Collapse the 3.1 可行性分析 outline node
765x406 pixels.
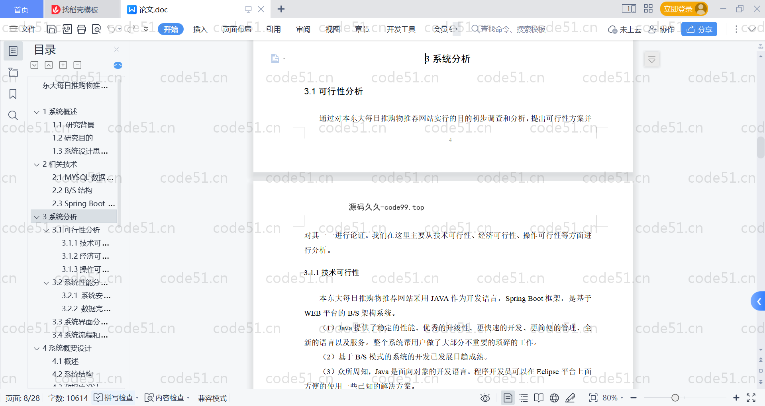coord(46,230)
